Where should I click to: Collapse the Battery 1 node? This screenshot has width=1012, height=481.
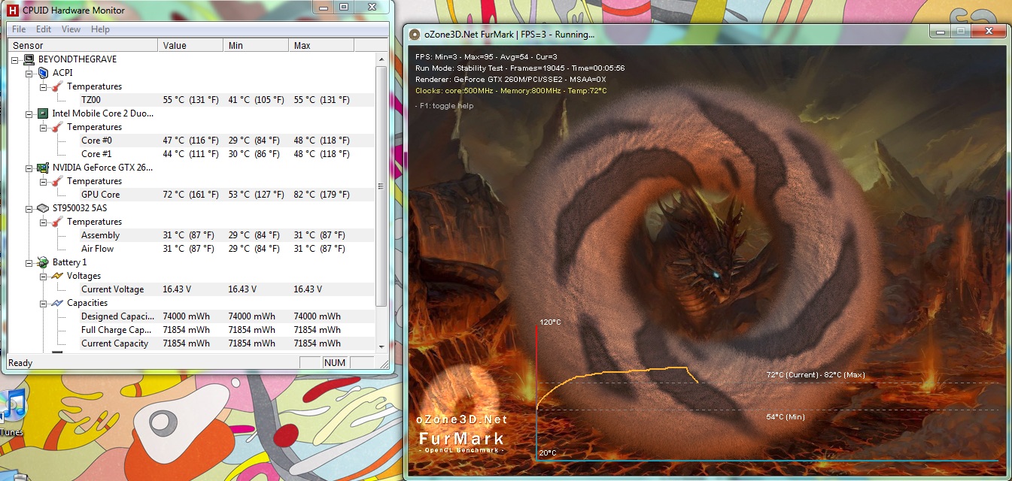(x=29, y=262)
